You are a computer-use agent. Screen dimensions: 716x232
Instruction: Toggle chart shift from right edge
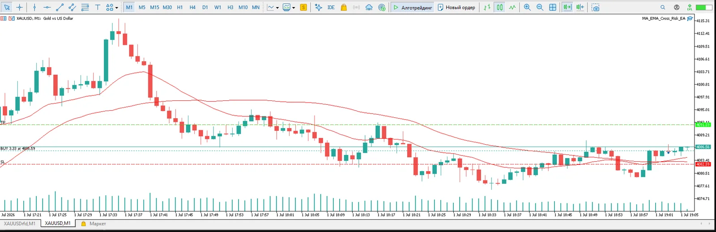coord(580,7)
